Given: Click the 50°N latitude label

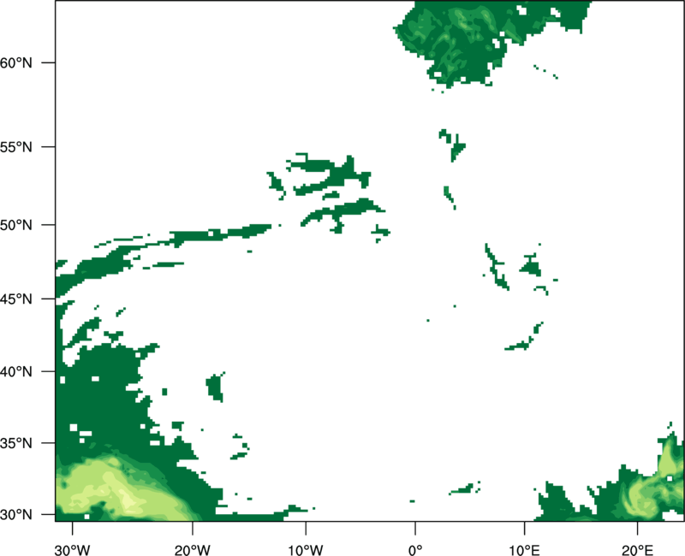Looking at the screenshot, I should pos(16,225).
